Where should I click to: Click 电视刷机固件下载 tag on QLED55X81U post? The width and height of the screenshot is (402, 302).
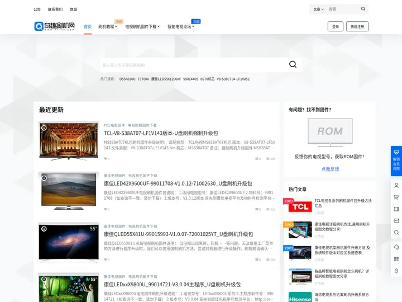tap(143, 226)
